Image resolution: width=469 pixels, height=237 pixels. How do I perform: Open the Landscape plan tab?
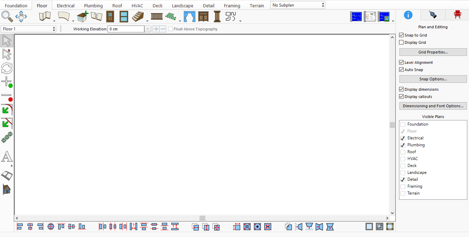[x=183, y=6]
